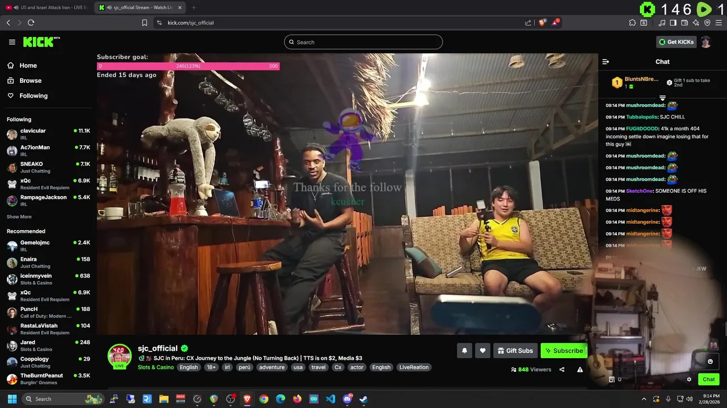The height and width of the screenshot is (408, 727).
Task: Open the Kick hamburger menu
Action: [x=12, y=42]
